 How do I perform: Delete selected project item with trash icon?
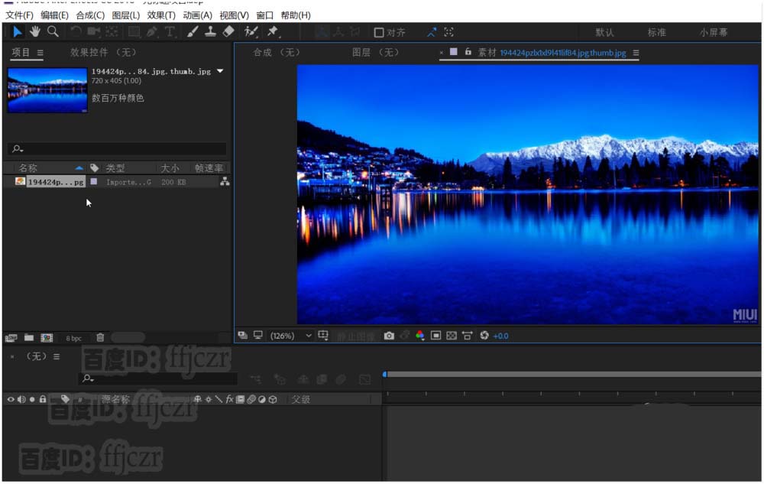pos(100,337)
